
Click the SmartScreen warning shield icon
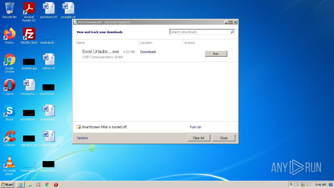79,127
